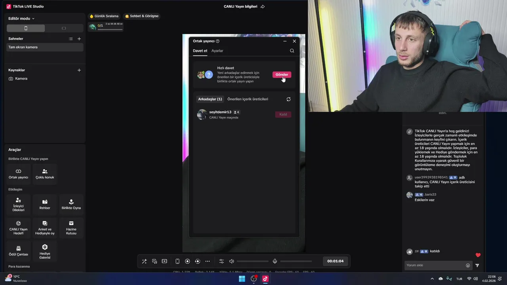
Task: Expand the Editör modu dropdown
Action: click(21, 19)
